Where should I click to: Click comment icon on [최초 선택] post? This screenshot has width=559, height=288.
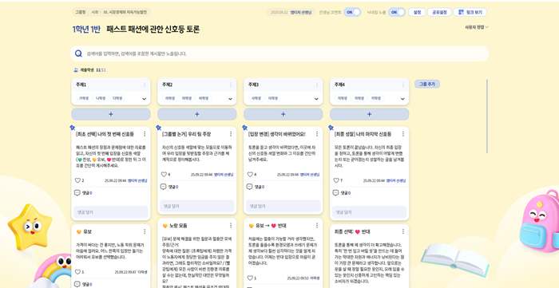[x=77, y=193]
